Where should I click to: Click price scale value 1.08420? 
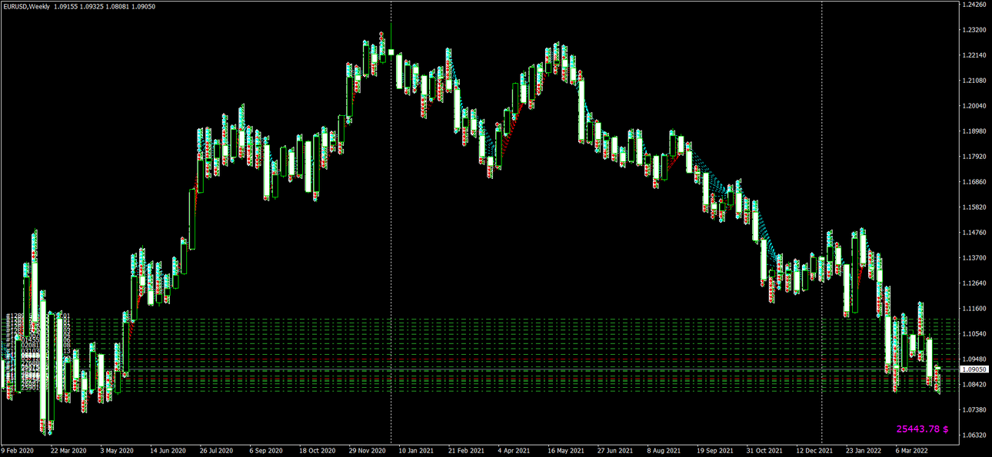[973, 385]
